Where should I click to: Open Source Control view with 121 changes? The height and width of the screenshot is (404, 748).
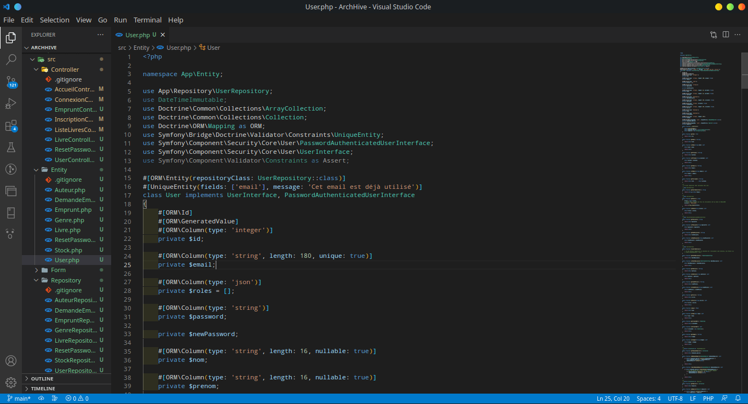click(11, 82)
